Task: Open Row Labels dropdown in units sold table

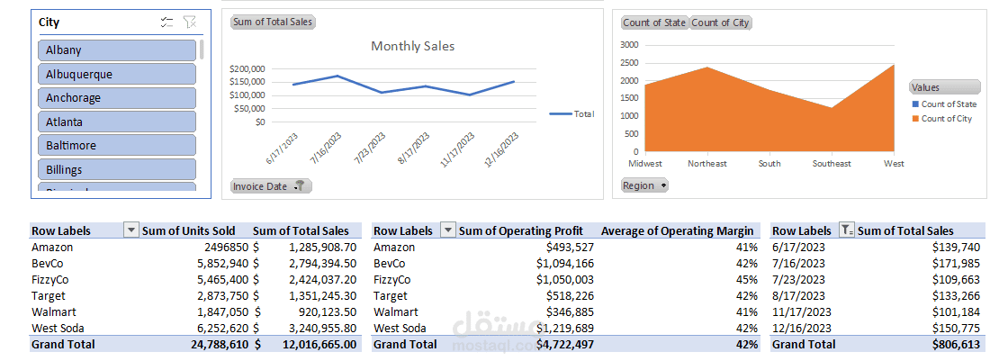Action: click(131, 231)
